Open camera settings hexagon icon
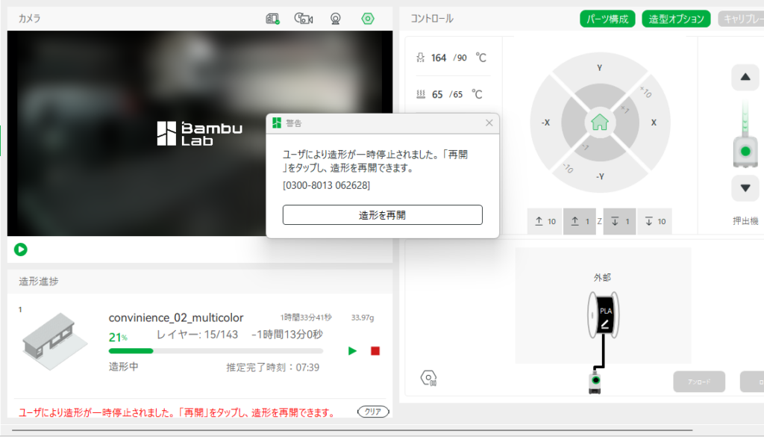This screenshot has height=437, width=764. coord(368,19)
